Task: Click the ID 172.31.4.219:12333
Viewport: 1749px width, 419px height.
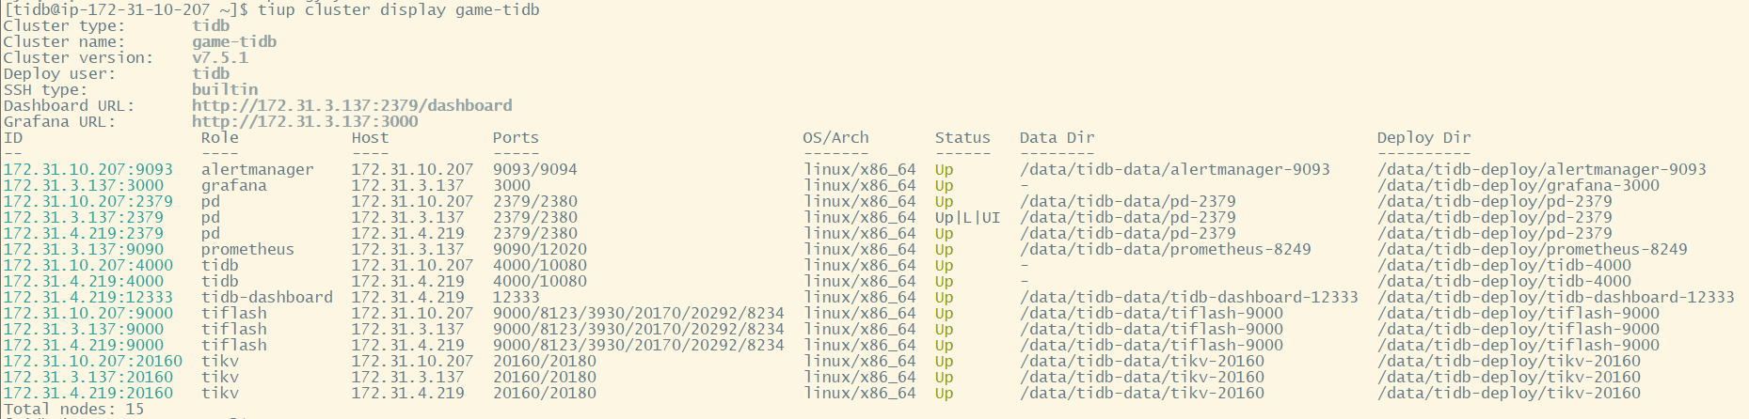Action: 88,297
